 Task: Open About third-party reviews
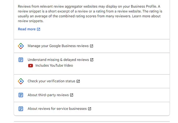[48, 95]
